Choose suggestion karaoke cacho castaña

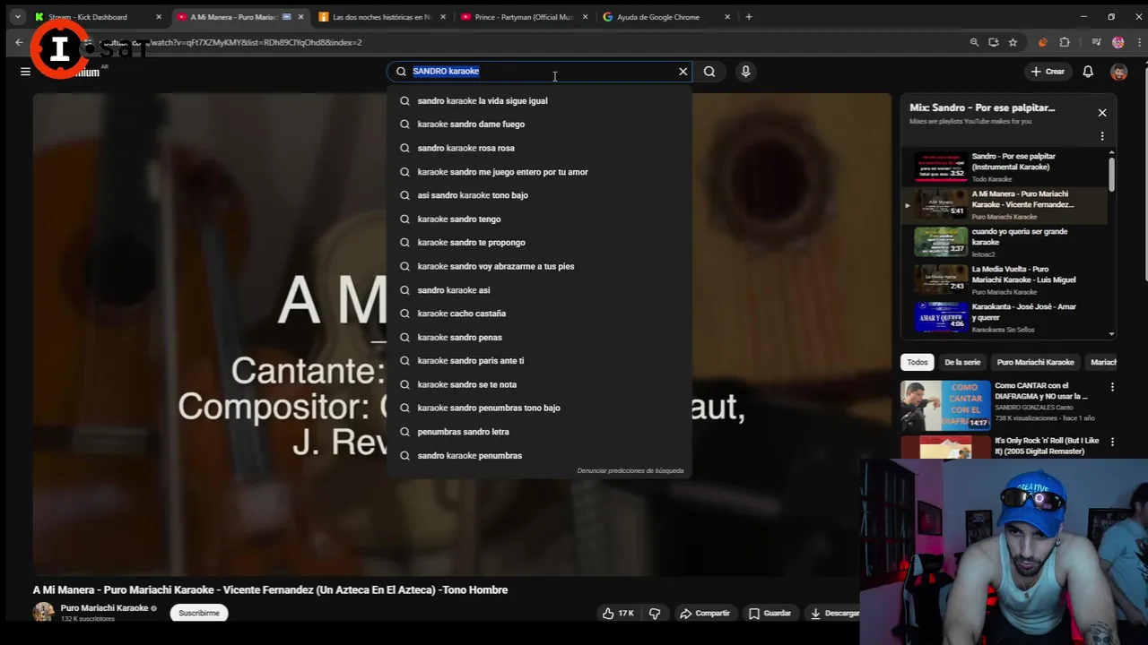[540, 314]
